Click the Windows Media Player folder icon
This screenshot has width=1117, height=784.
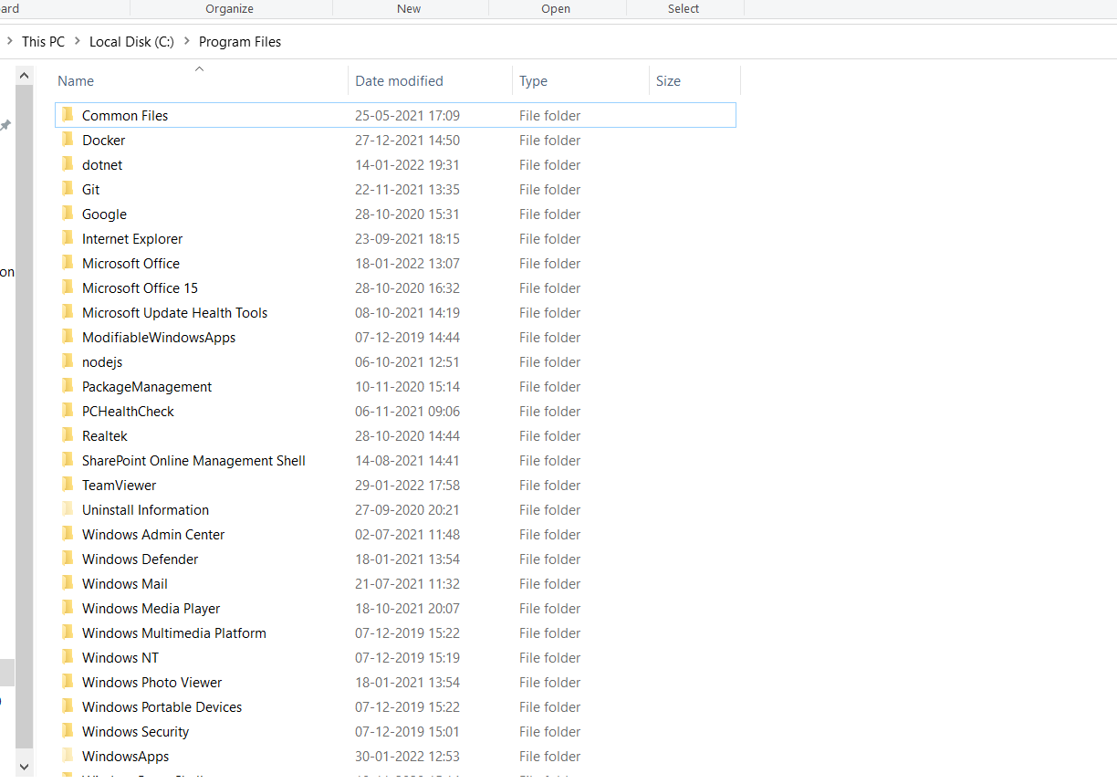pos(68,608)
